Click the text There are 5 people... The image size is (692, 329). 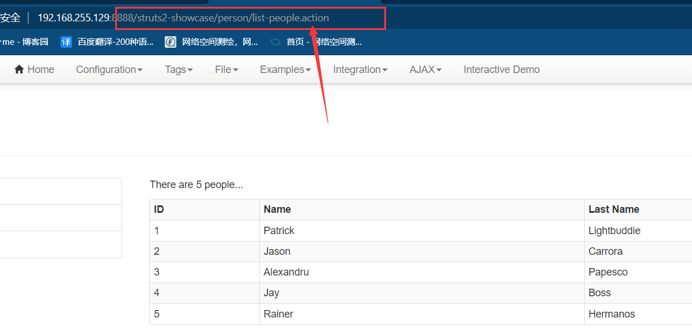(196, 185)
